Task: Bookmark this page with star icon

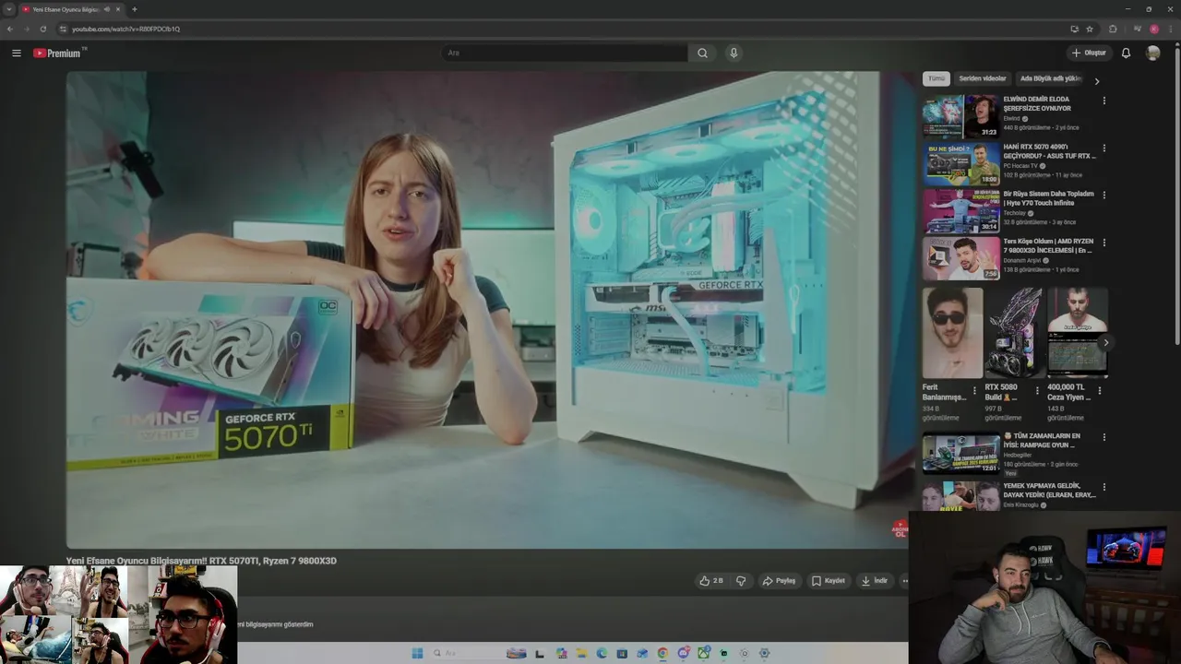Action: click(1090, 29)
